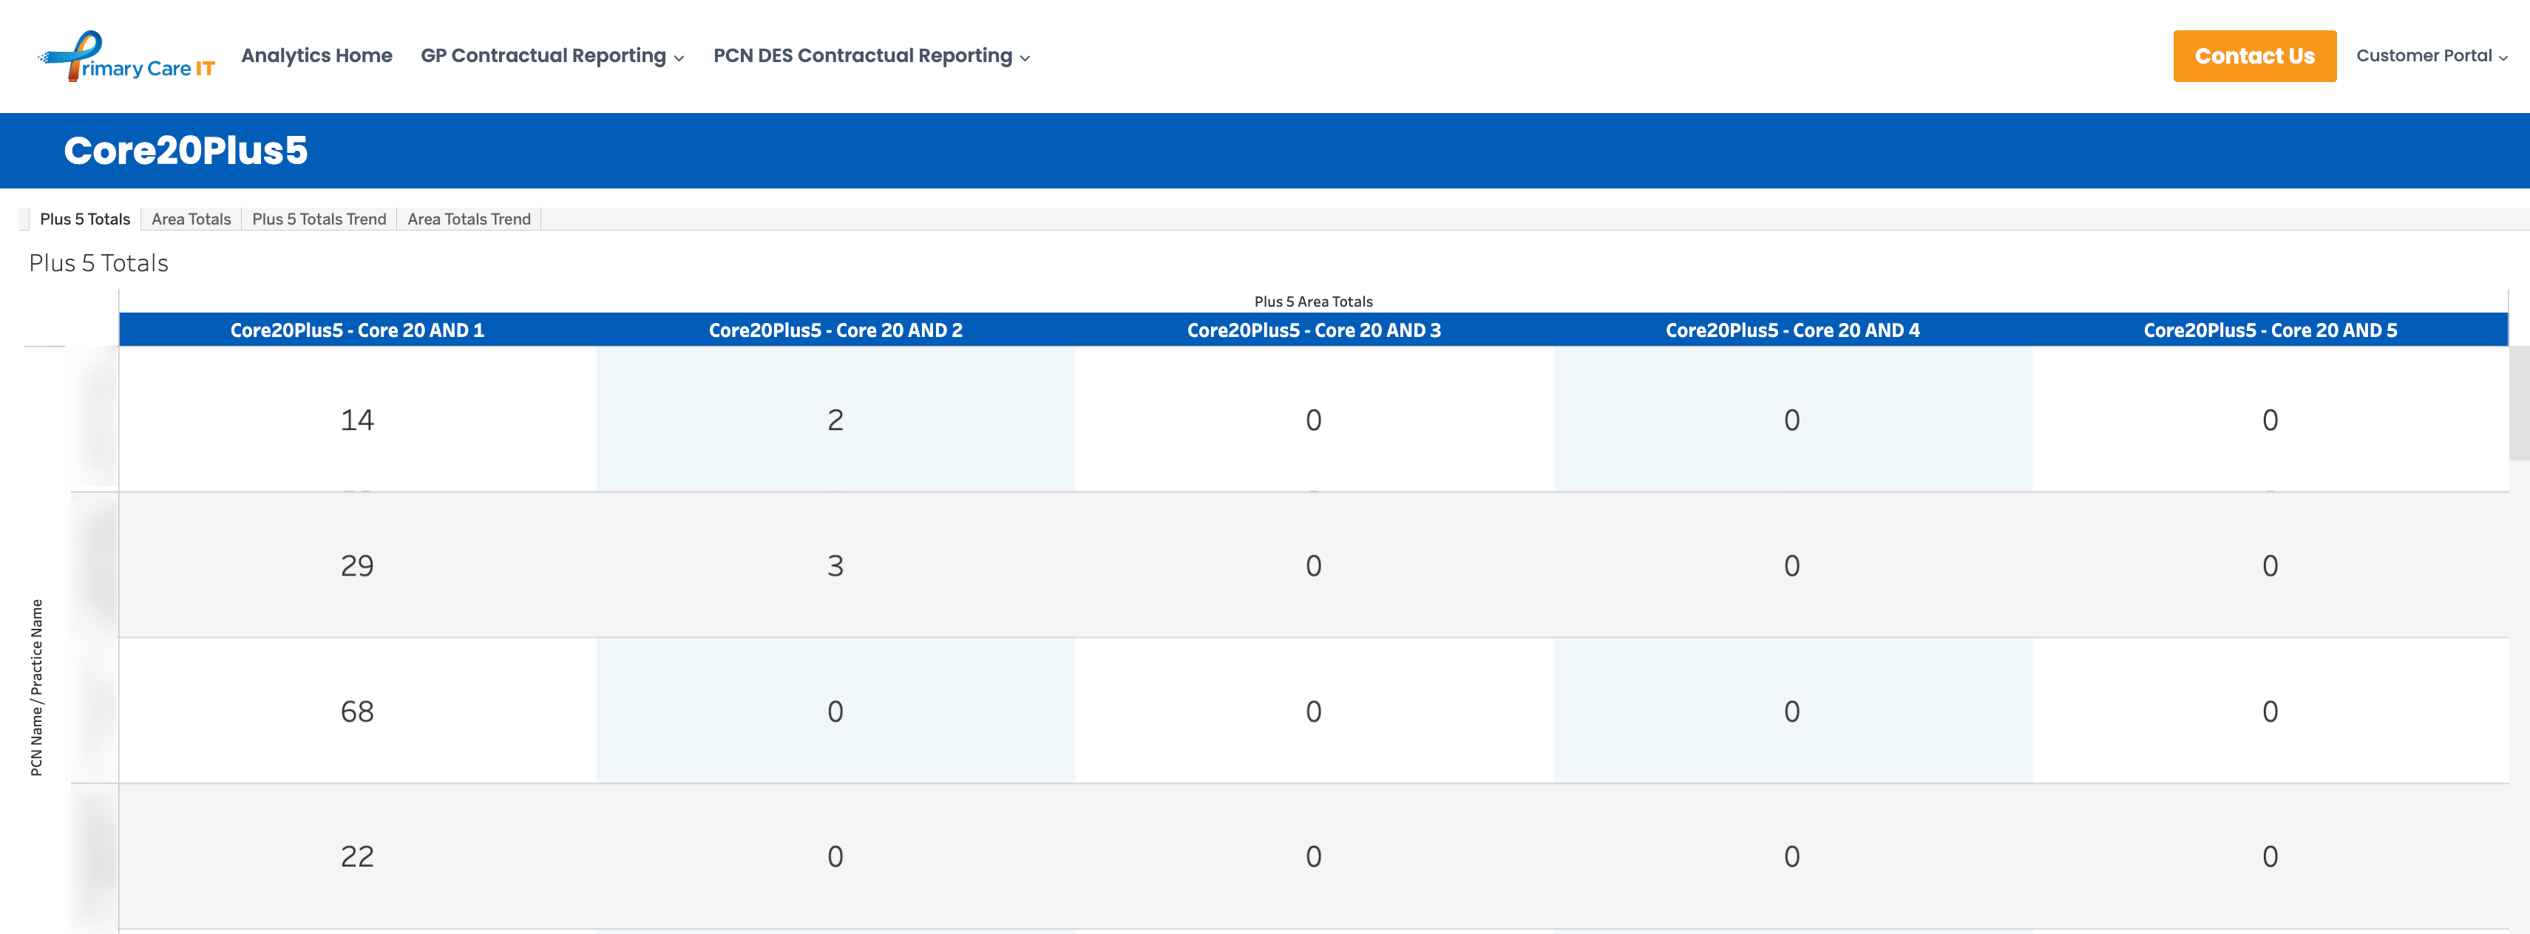The width and height of the screenshot is (2530, 934).
Task: Open the Customer Portal dropdown
Action: click(2431, 56)
